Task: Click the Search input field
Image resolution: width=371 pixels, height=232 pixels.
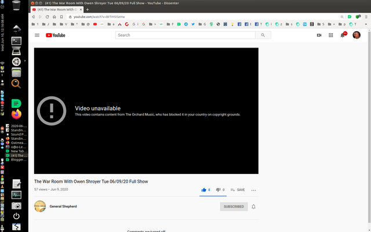Action: click(185, 35)
